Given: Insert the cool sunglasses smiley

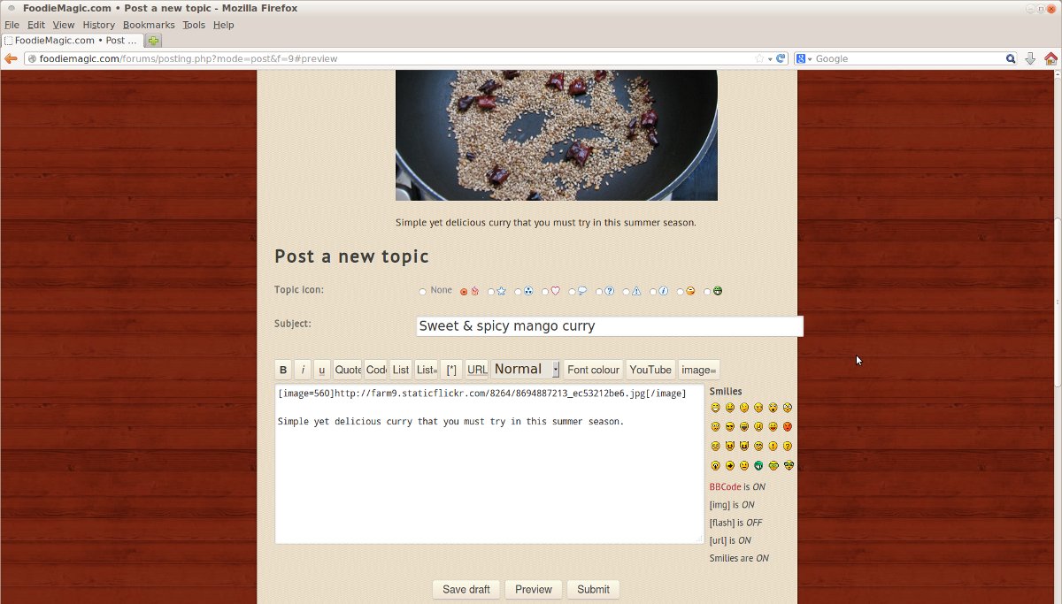Looking at the screenshot, I should 730,426.
